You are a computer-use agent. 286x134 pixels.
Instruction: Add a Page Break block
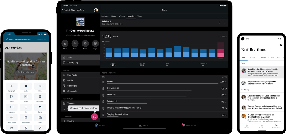tap(40, 96)
